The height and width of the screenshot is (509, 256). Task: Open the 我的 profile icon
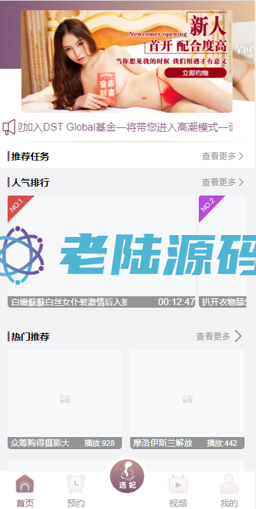pyautogui.click(x=229, y=484)
